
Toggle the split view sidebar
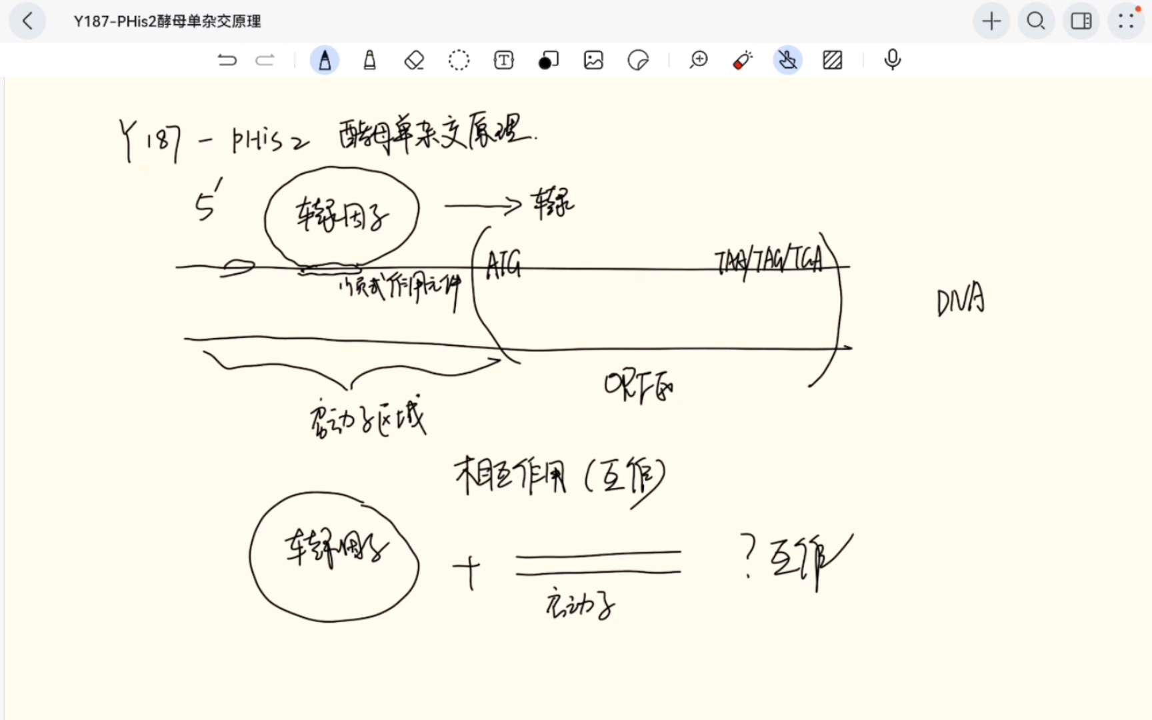tap(1081, 21)
